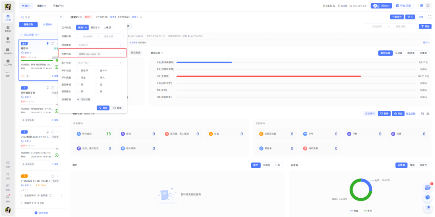
Task: Click the 开始任务 button
Action: tap(397, 17)
